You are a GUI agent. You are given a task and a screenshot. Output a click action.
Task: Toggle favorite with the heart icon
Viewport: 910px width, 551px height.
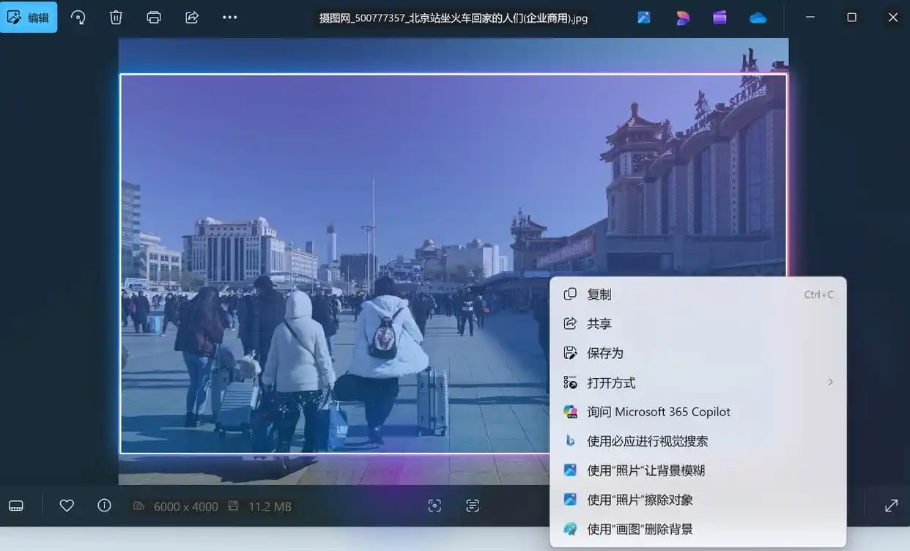click(67, 506)
